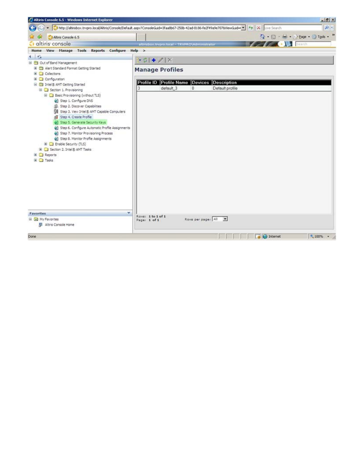Click the pencil edit profile icon
The width and height of the screenshot is (361, 468).
(161, 60)
